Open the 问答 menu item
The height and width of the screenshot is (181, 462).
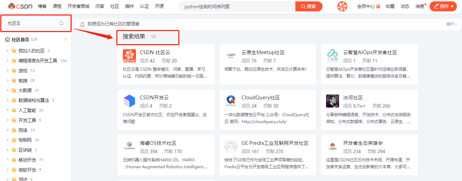pos(100,6)
